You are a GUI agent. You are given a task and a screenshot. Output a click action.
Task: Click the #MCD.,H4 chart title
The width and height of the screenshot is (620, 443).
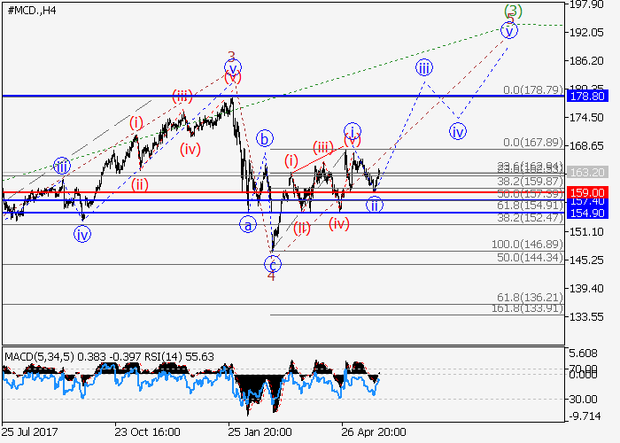pos(34,11)
